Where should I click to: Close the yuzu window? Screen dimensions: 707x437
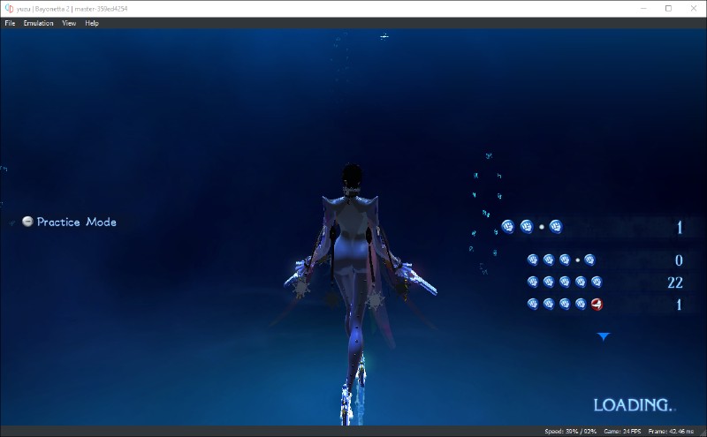(694, 9)
